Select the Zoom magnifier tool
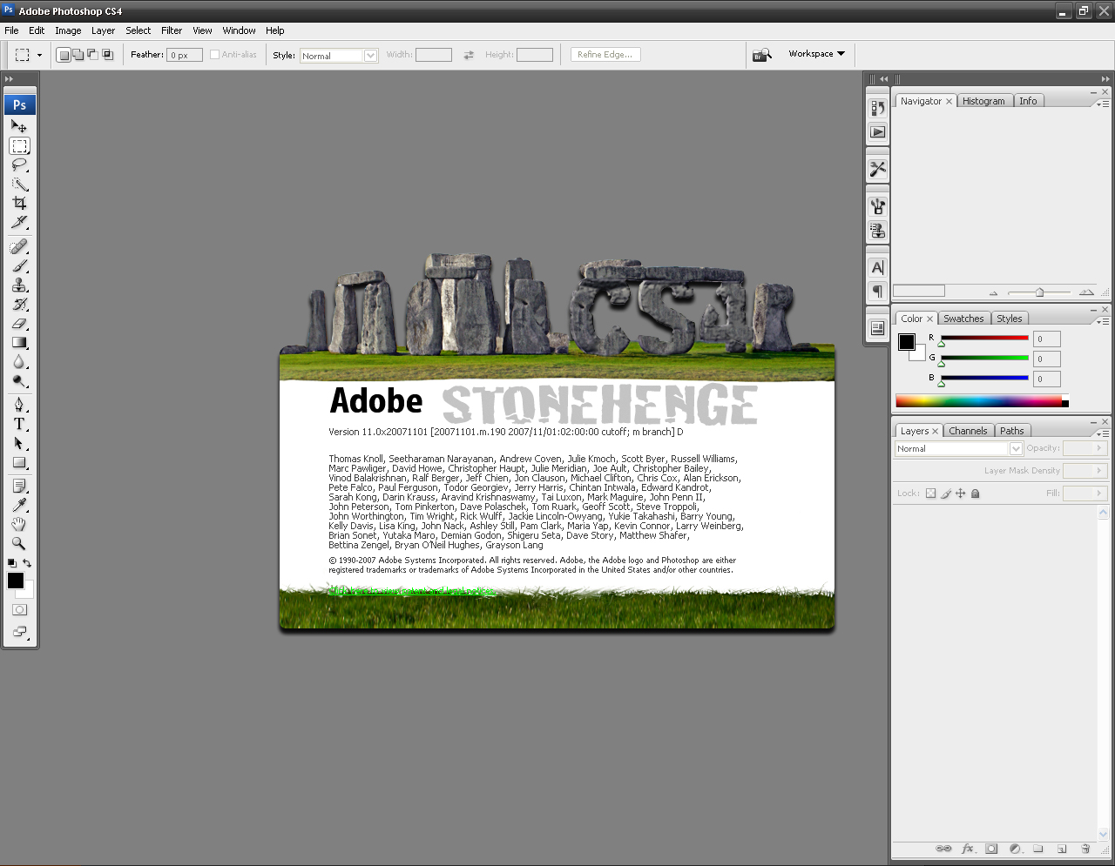 19,544
